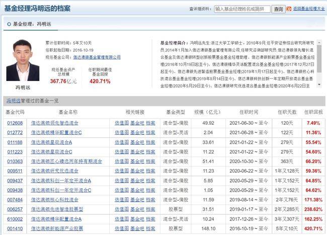Open the 信达澳银核心科技混合 fund link
This screenshot has width=327, height=235.
[55, 200]
